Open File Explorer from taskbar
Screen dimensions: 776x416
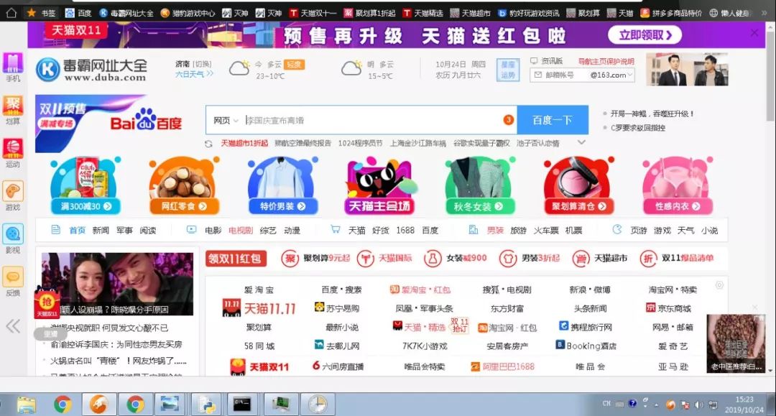pyautogui.click(x=27, y=405)
